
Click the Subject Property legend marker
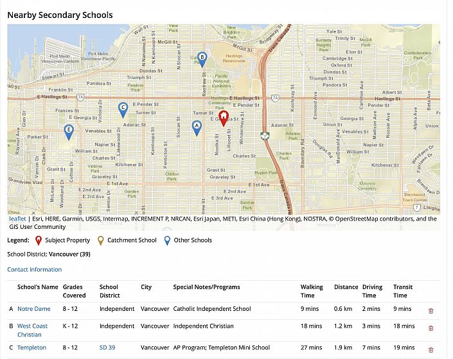pyautogui.click(x=39, y=241)
